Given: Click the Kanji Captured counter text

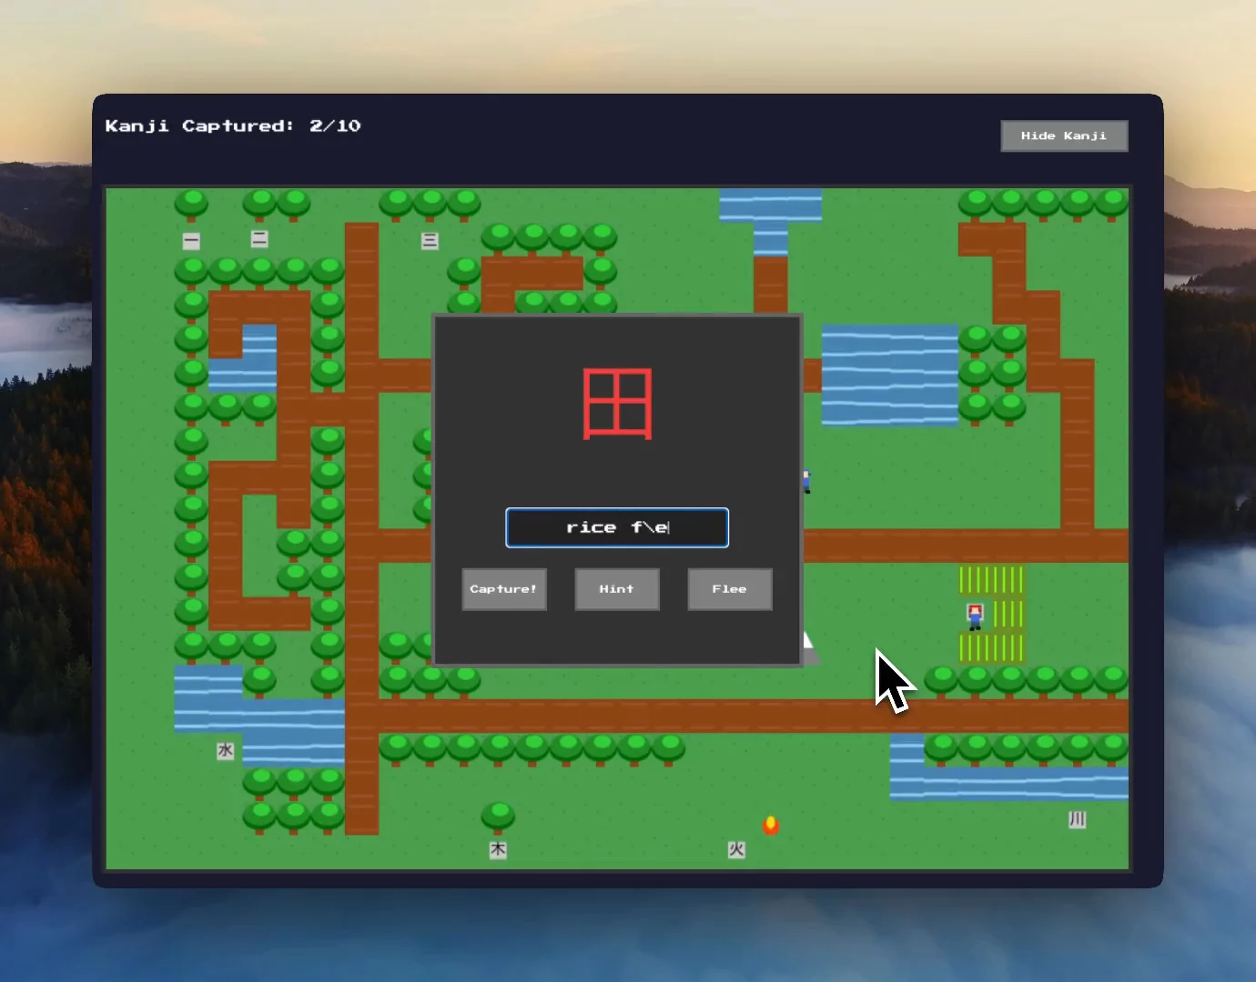Looking at the screenshot, I should (x=233, y=126).
